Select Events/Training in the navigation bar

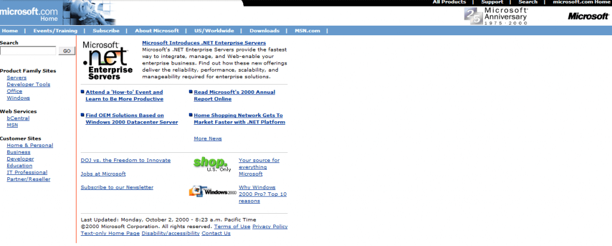tap(55, 30)
